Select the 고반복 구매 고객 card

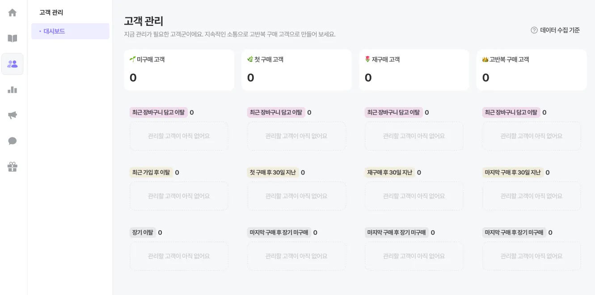[532, 70]
